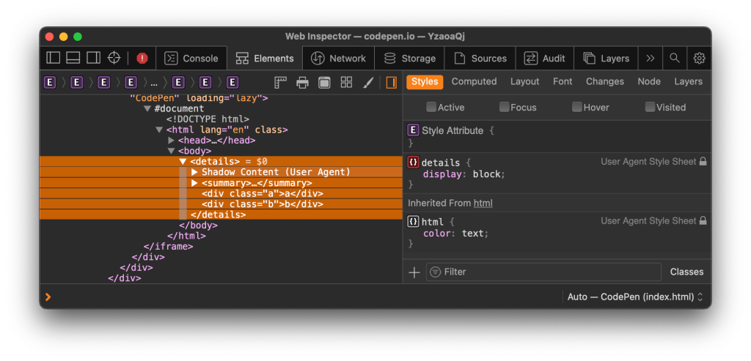Start element selection with the crosshair icon

pos(114,59)
